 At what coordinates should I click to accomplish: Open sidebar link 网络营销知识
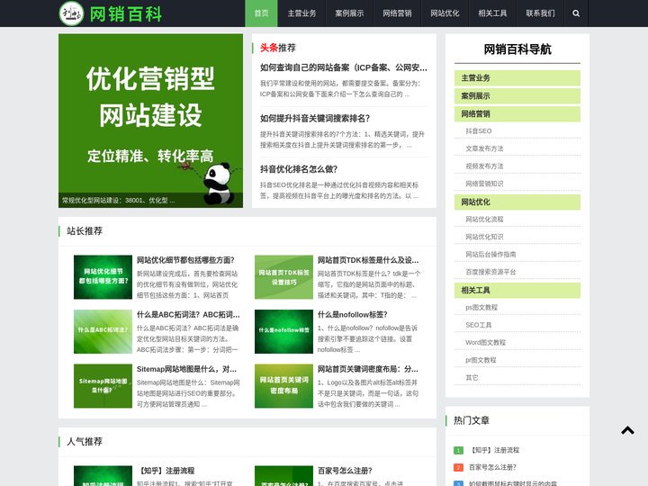[484, 184]
